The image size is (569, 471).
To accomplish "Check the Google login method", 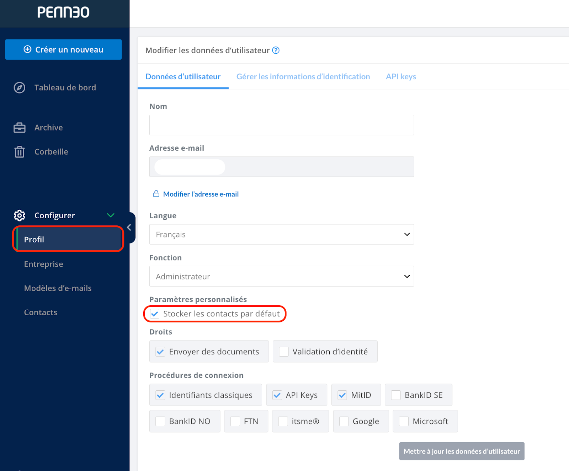I will pos(344,422).
